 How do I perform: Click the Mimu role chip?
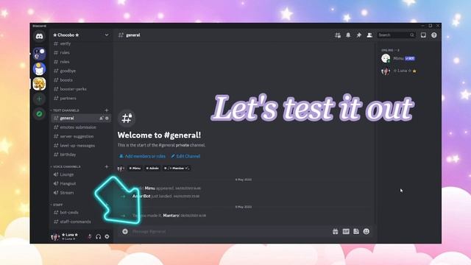135,169
